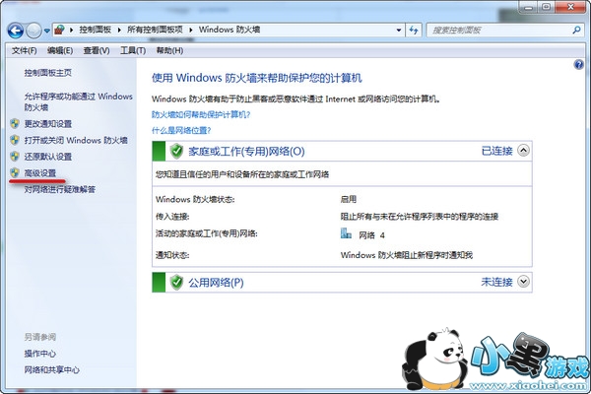
Task: Click green shield icon of 家庭或工作 network
Action: 176,151
